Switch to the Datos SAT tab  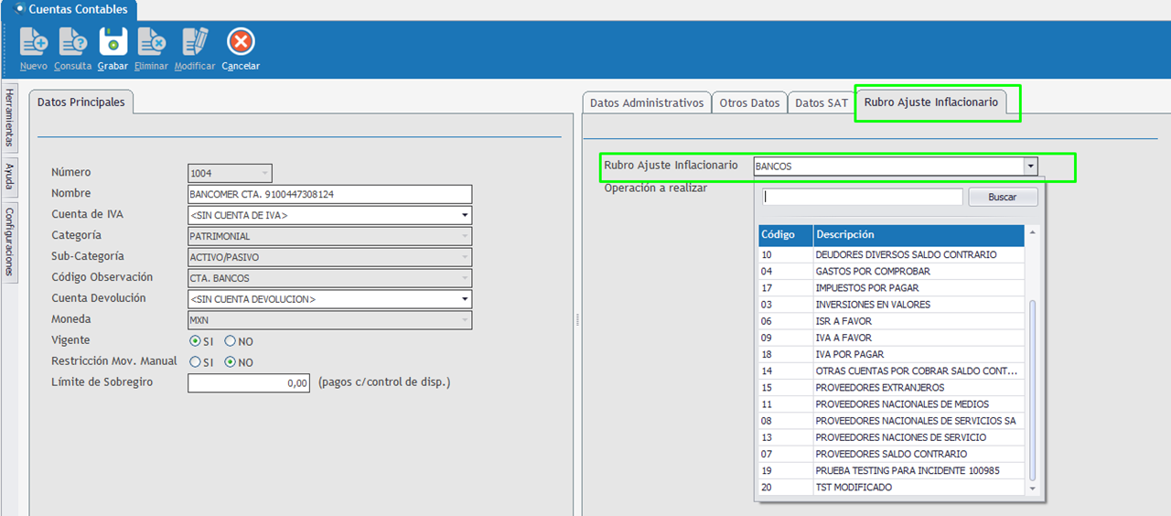pos(821,103)
